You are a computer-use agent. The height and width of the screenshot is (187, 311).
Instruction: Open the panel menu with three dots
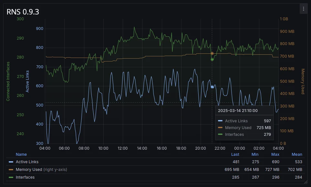[303, 9]
